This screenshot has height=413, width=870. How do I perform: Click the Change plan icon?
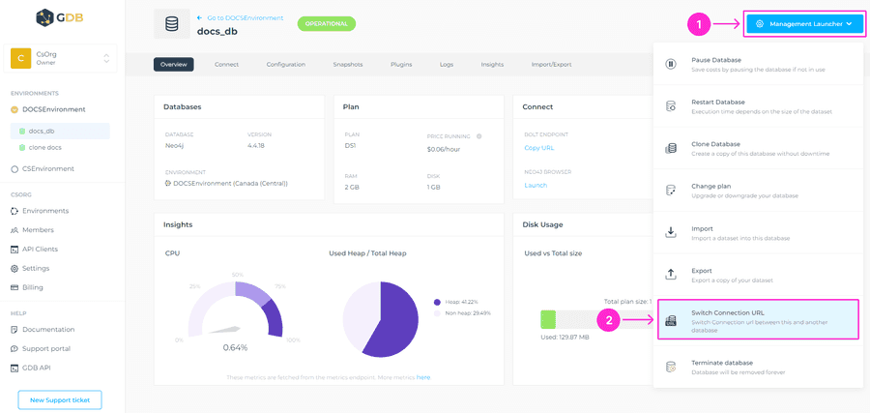671,191
